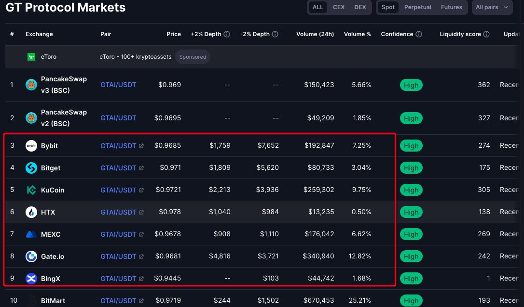This screenshot has width=524, height=307.
Task: Click external link icon in Gate.io row
Action: pyautogui.click(x=141, y=256)
